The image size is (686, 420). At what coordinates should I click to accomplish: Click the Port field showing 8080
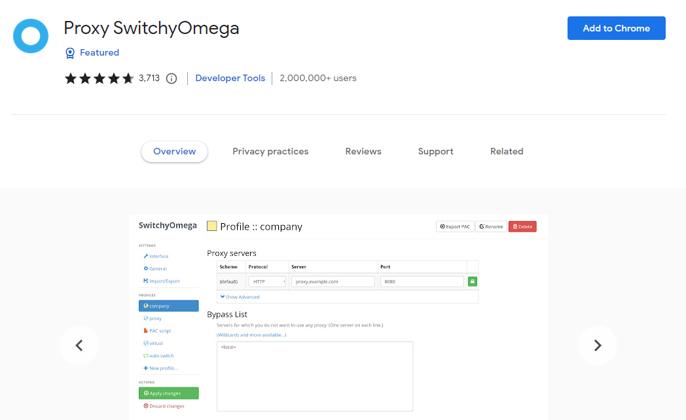pyautogui.click(x=422, y=281)
